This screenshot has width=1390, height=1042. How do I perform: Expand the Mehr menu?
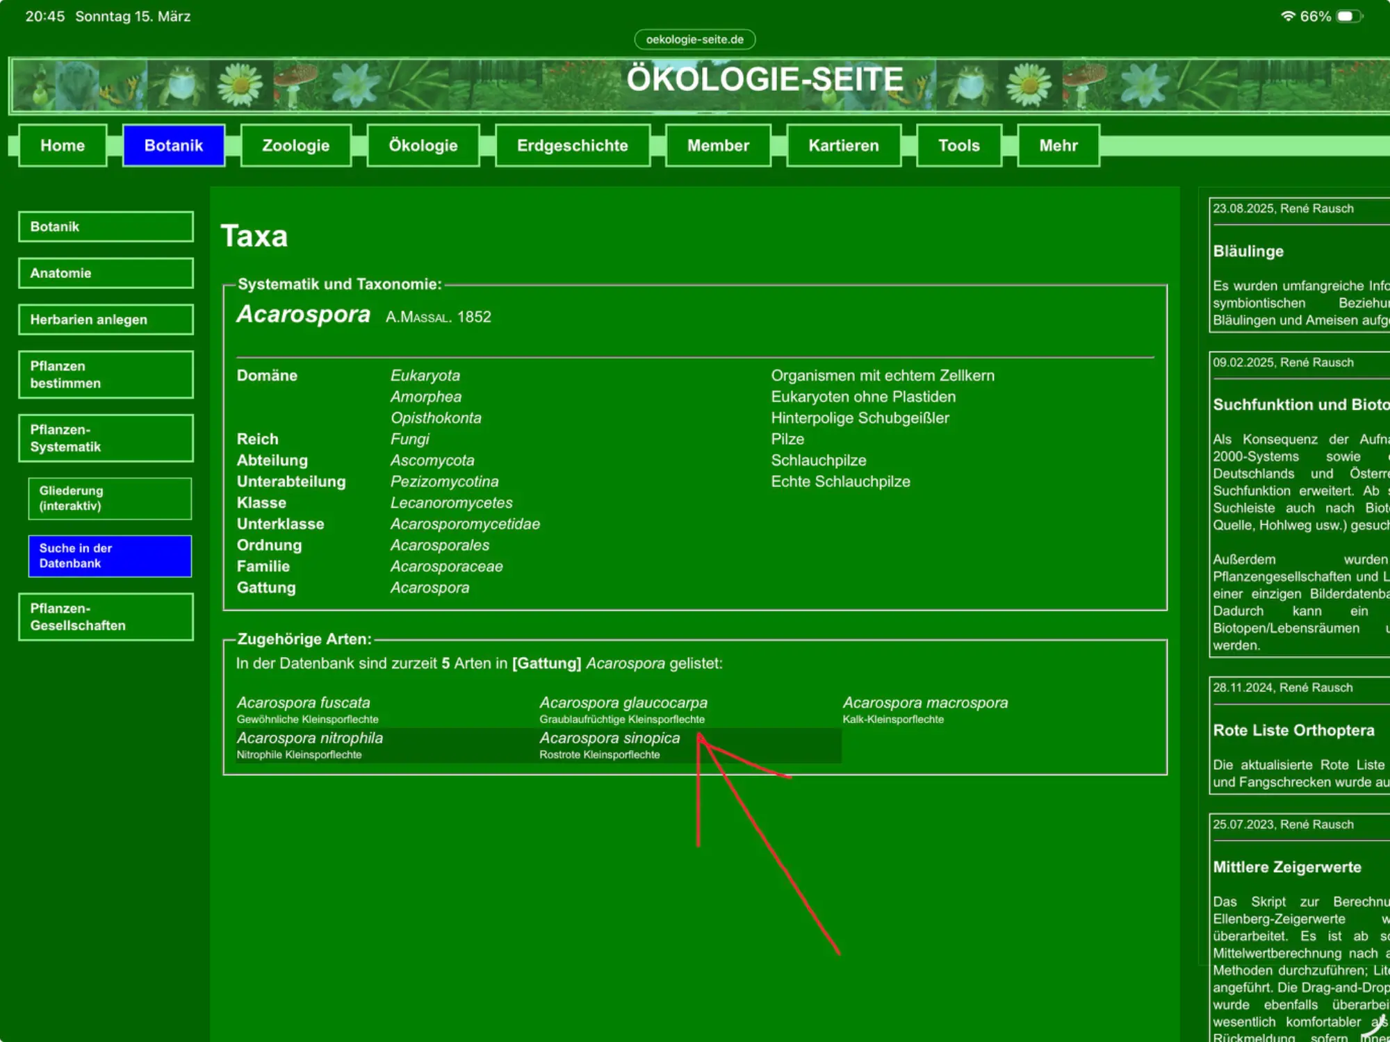(1058, 146)
